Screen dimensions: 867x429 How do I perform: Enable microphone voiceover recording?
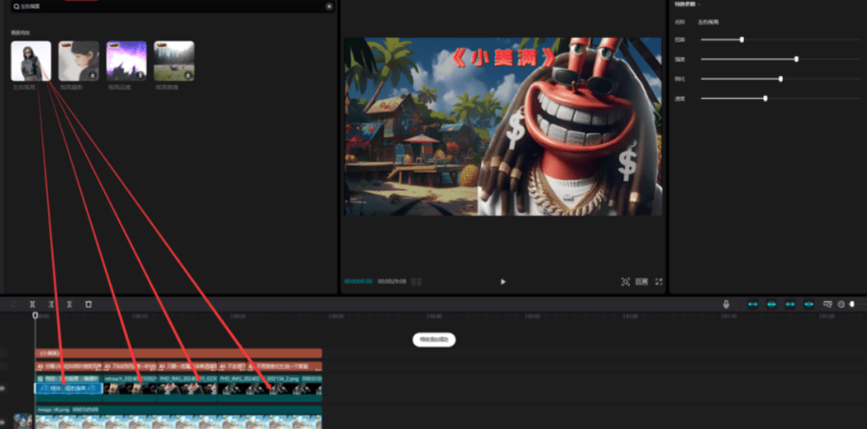pyautogui.click(x=726, y=304)
